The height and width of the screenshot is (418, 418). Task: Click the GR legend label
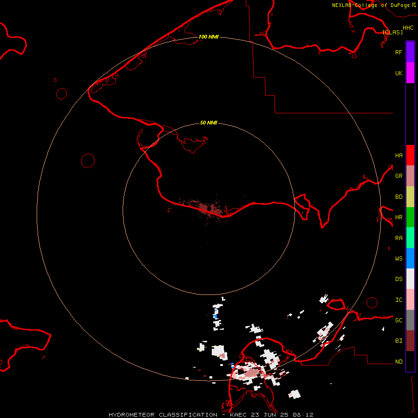[x=398, y=176]
